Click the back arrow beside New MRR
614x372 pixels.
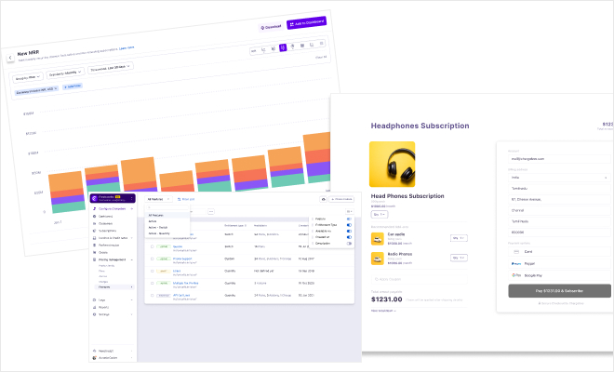(10, 58)
